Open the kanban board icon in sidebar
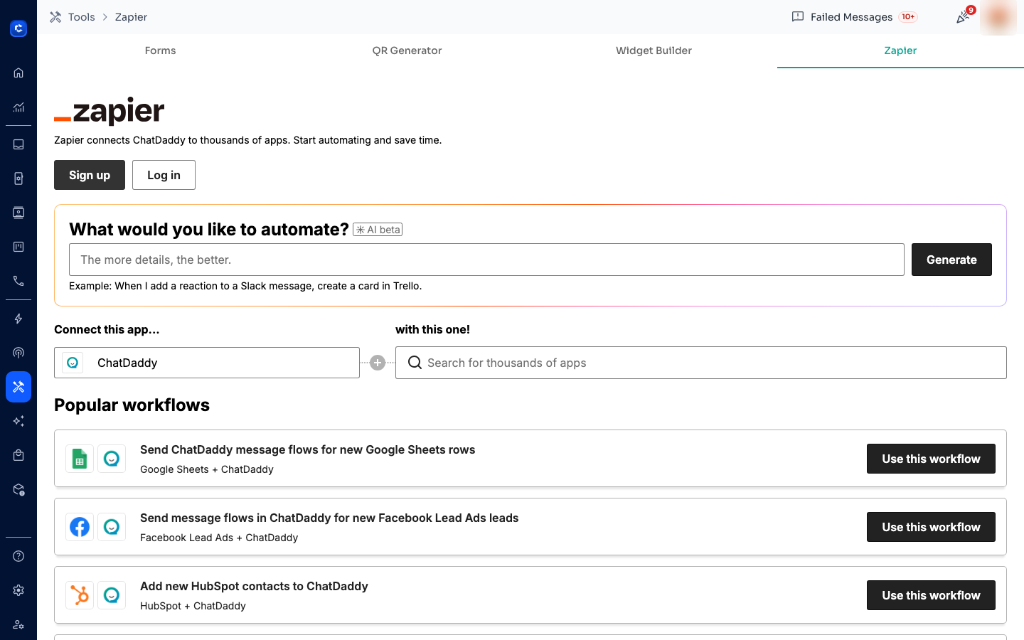 pos(18,247)
